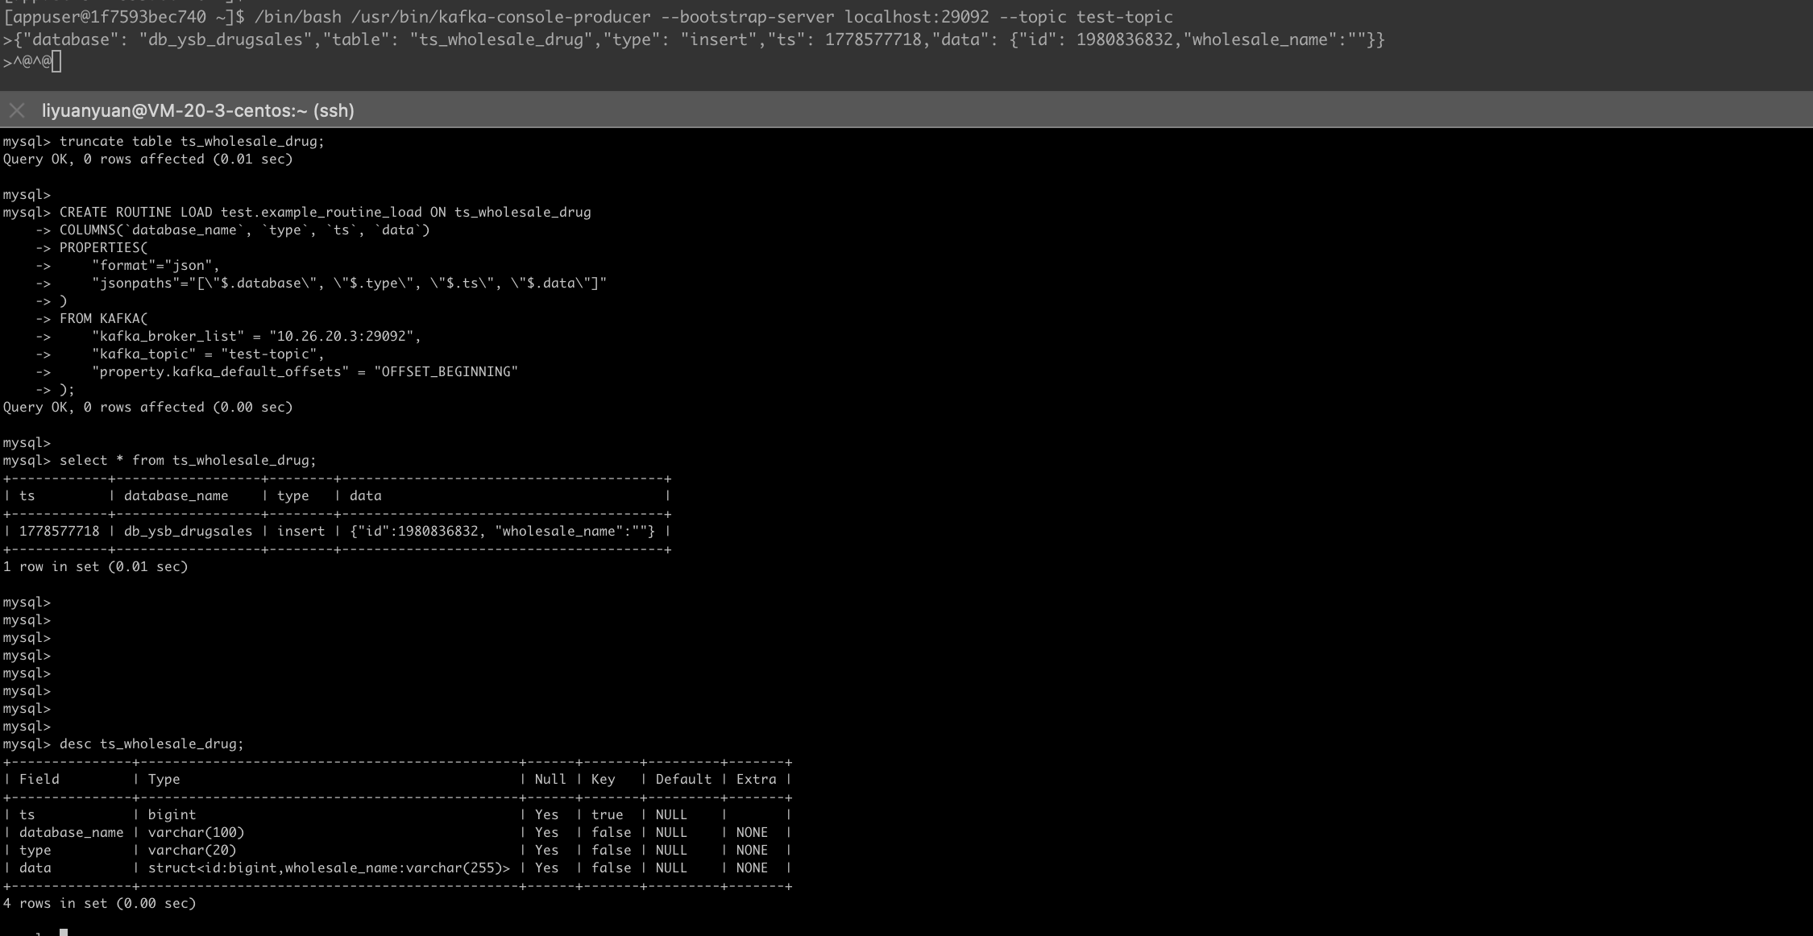Click the 'select * from ts_wholesale_drug;' command
Viewport: 1813px width, 936px height.
point(188,460)
